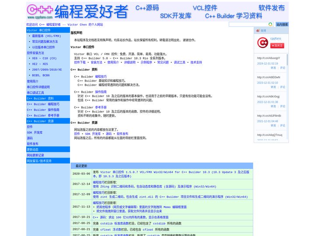Image resolution: width=315 pixels, height=236 pixels.
Task: Click 常见问题 link in main content
Action: (163, 62)
